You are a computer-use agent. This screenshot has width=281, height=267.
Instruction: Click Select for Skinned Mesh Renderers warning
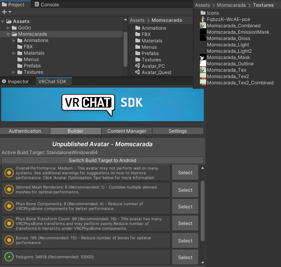point(185,190)
